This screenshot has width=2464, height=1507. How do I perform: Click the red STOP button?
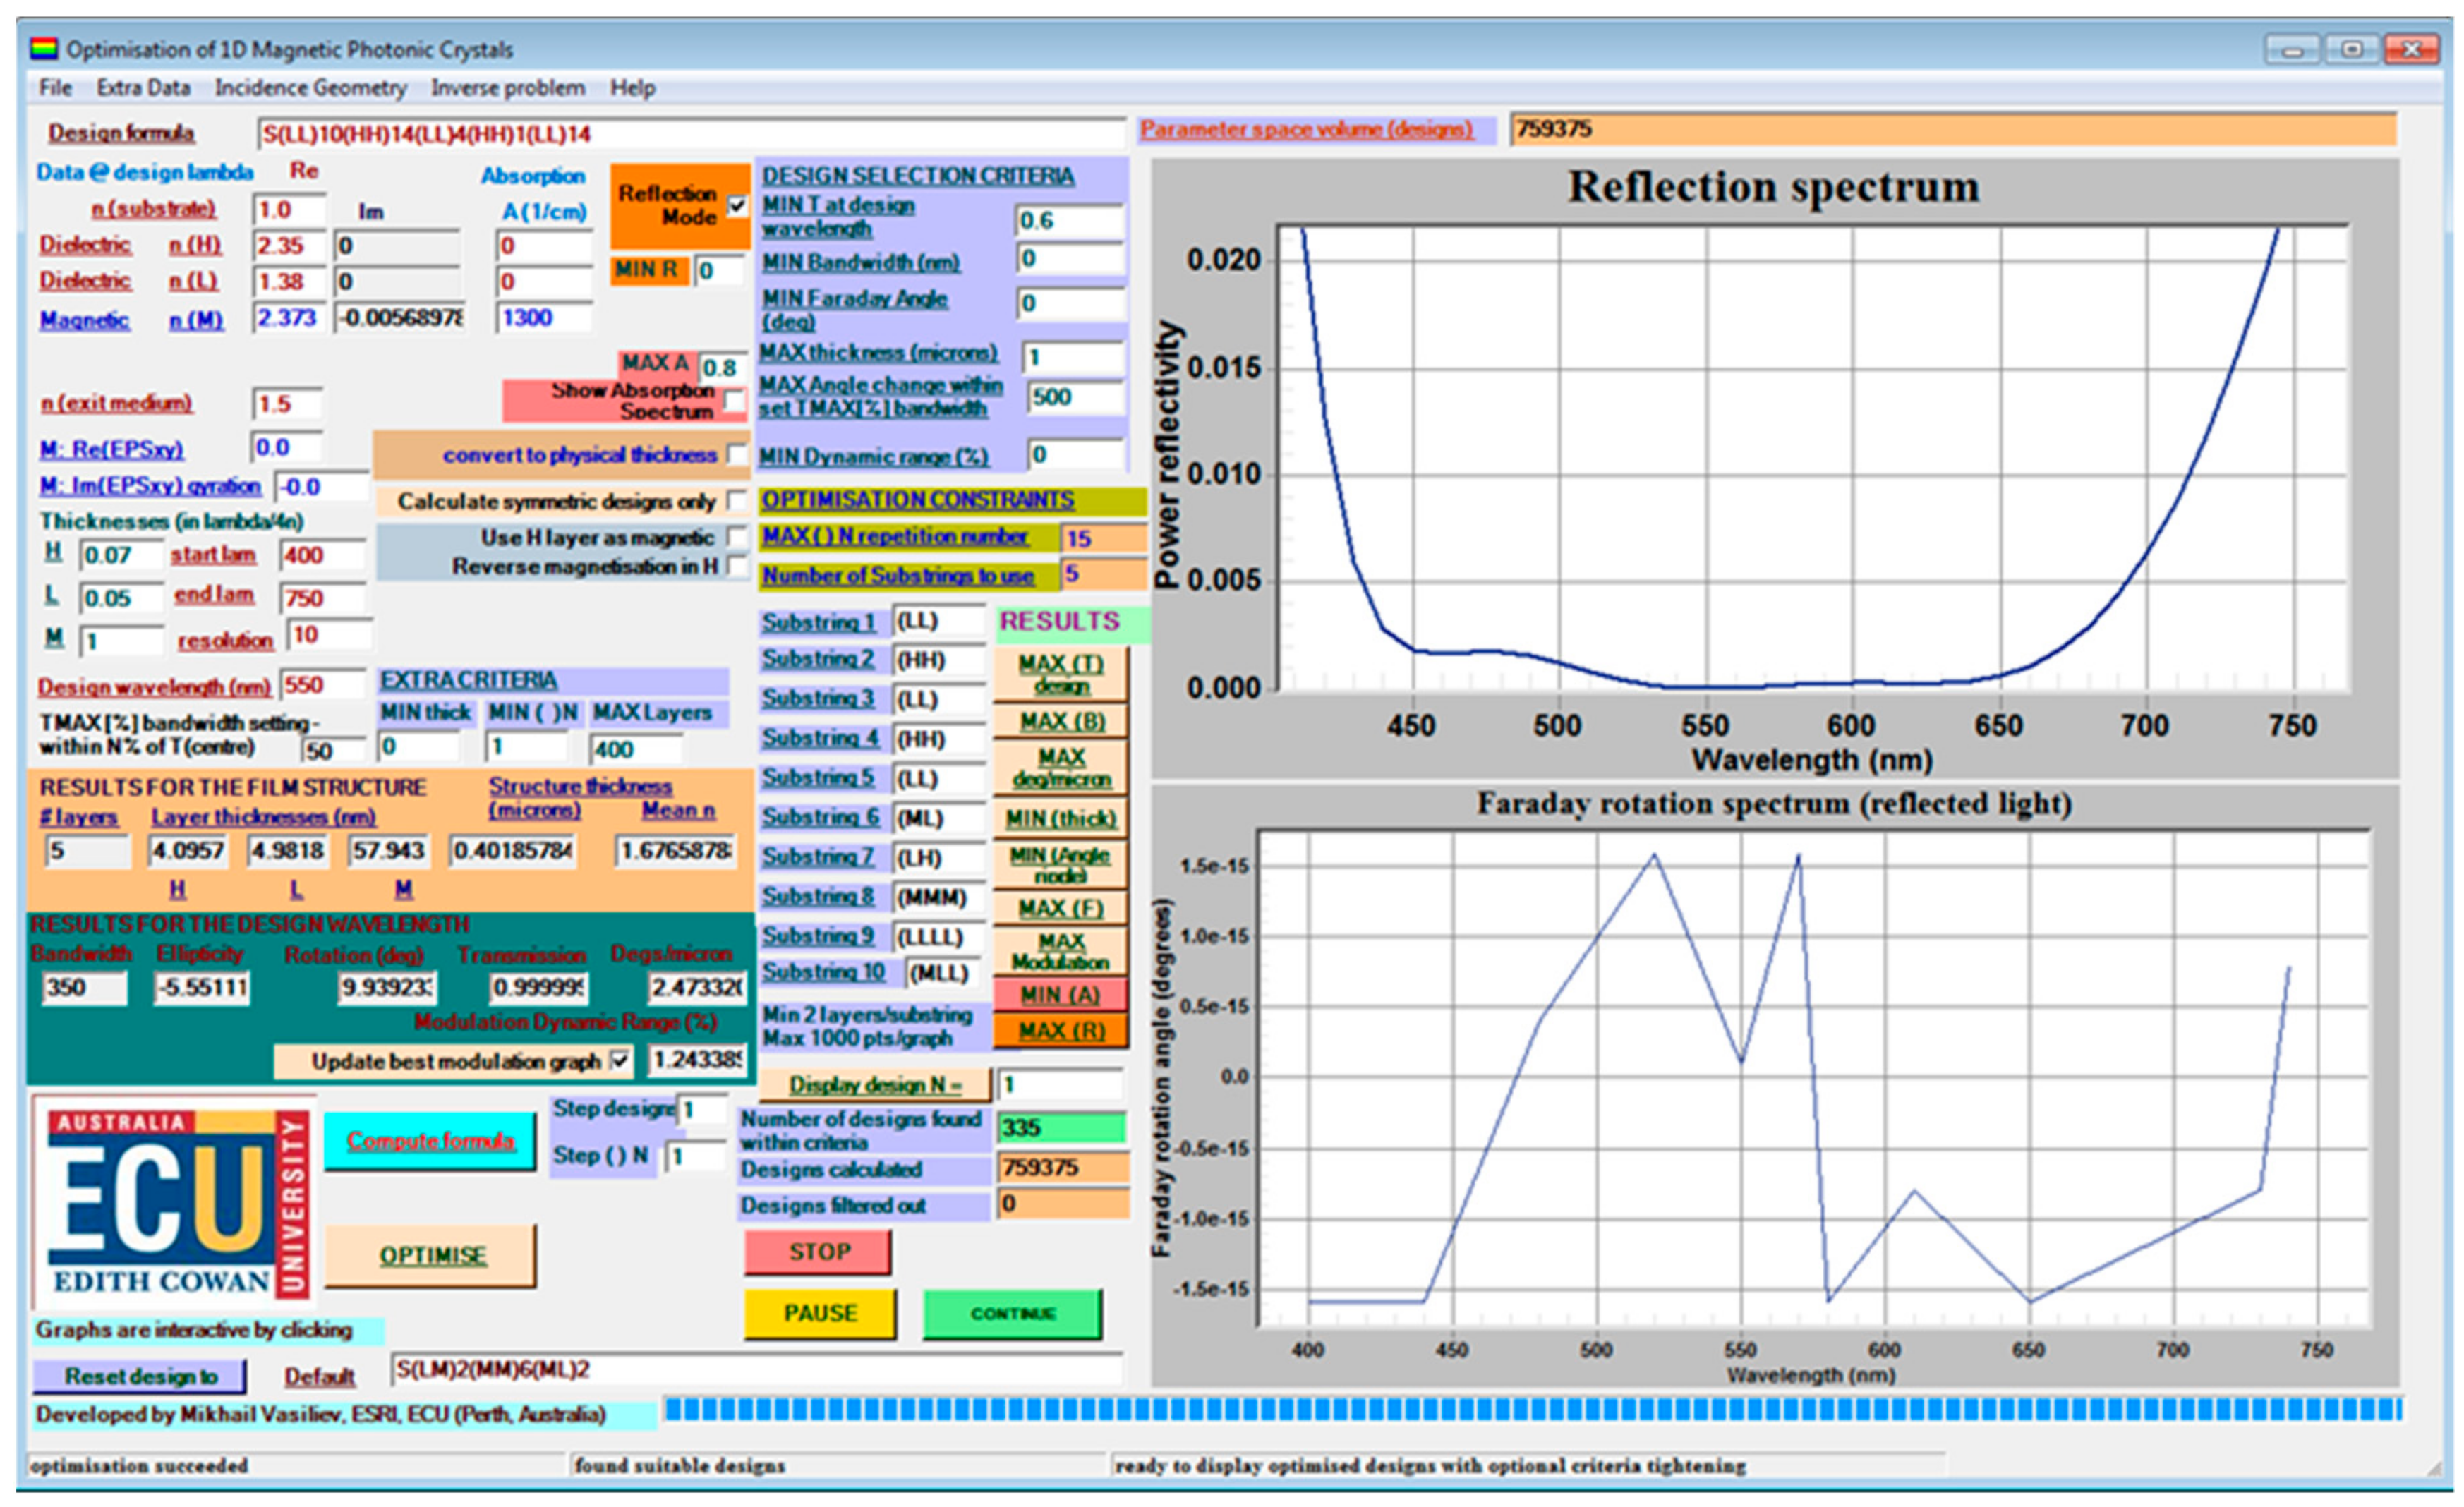click(x=818, y=1251)
